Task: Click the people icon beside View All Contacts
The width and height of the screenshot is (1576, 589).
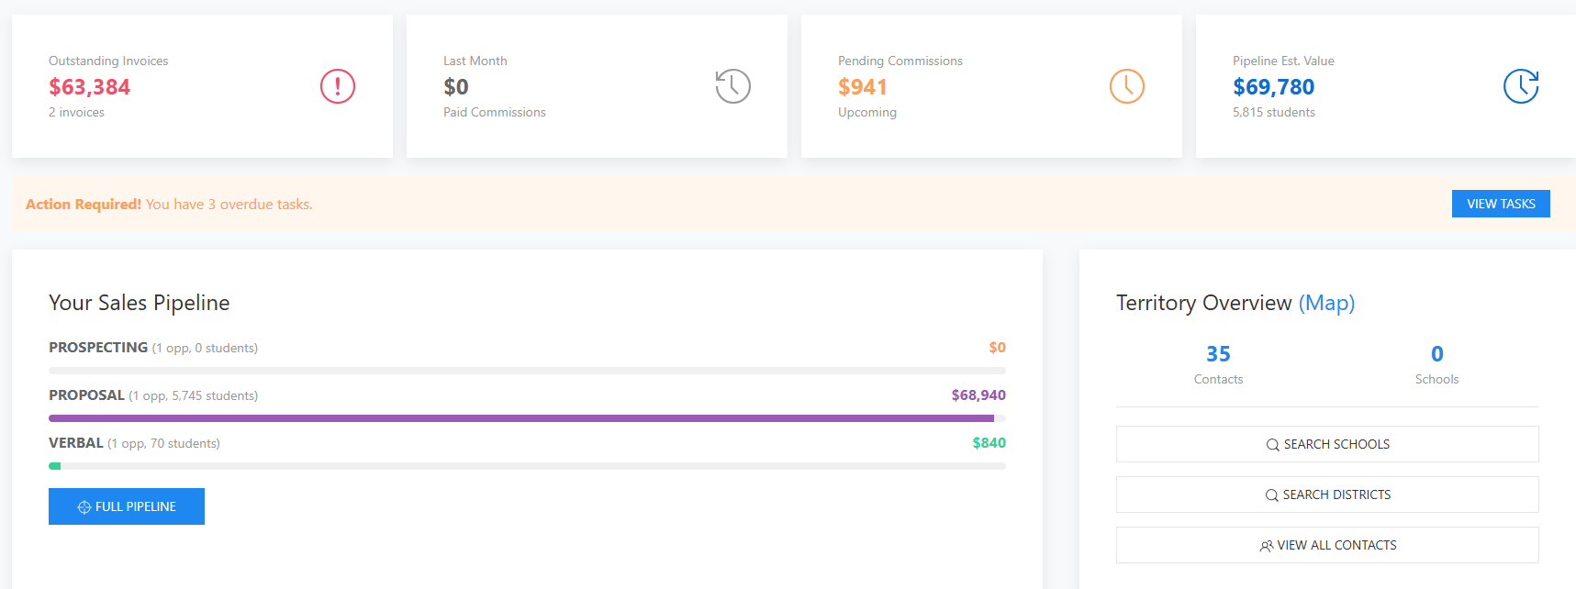Action: [x=1267, y=546]
